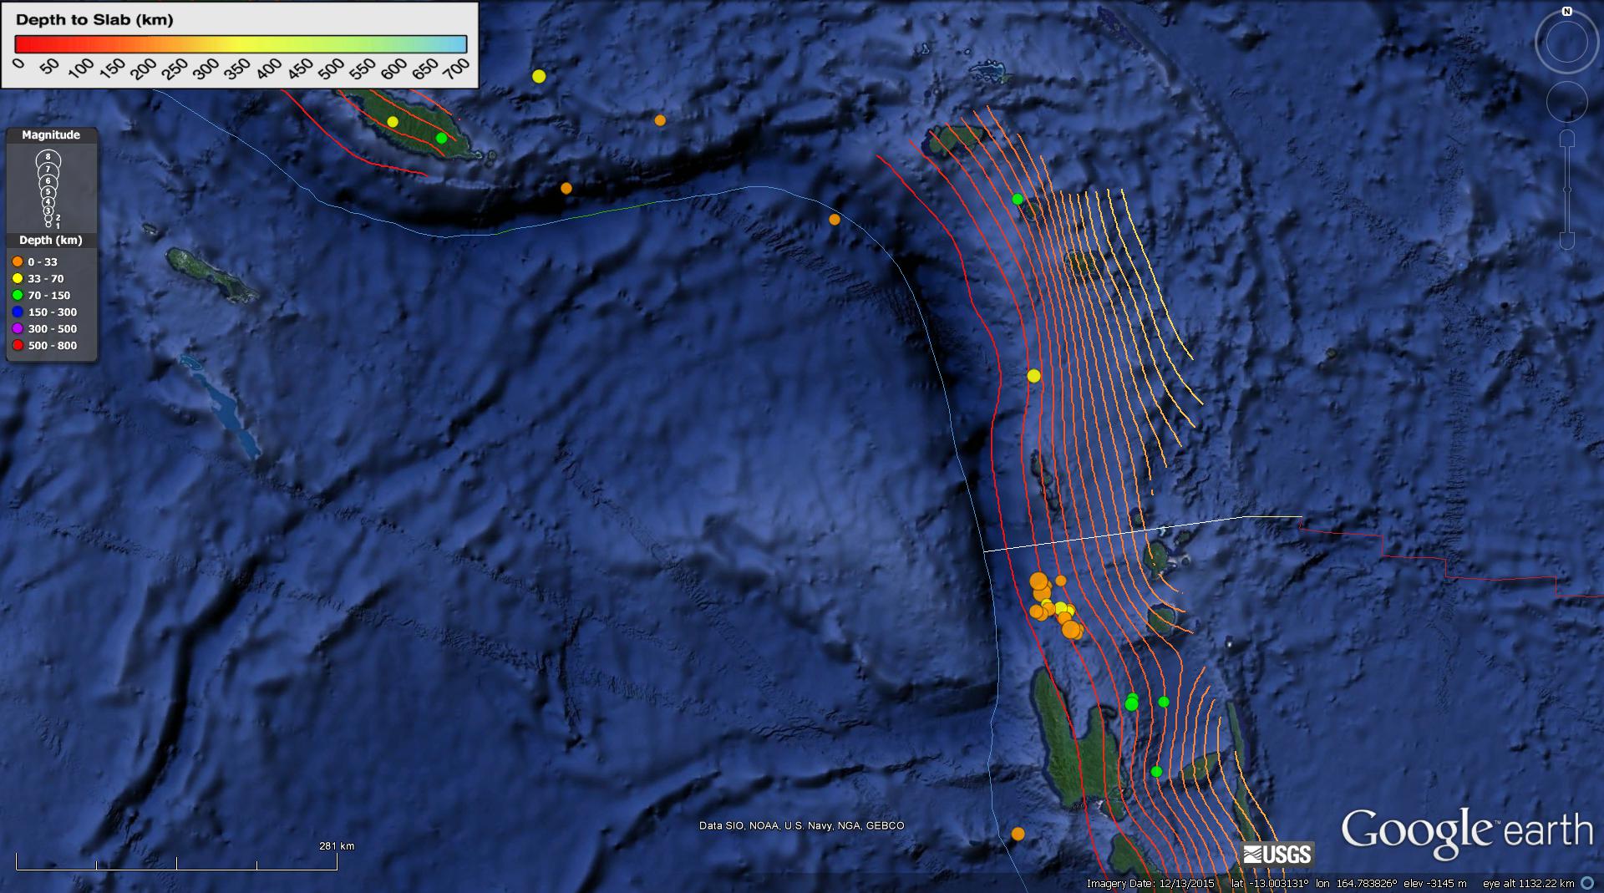Click the 281 km scale bar
1604x893 pixels.
176,864
